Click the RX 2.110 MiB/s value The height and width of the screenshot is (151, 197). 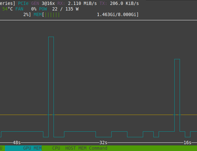[x=77, y=3]
